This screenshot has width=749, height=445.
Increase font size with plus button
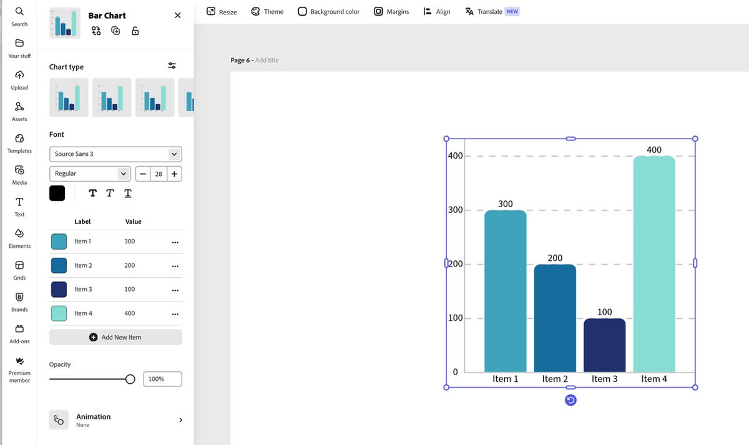coord(174,174)
